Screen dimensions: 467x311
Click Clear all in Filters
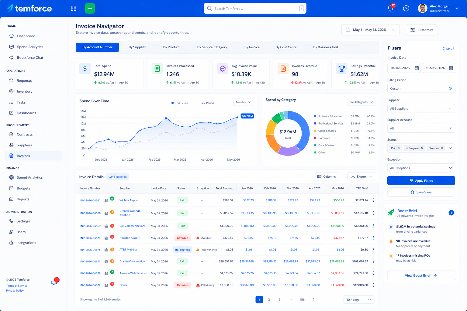coord(448,49)
